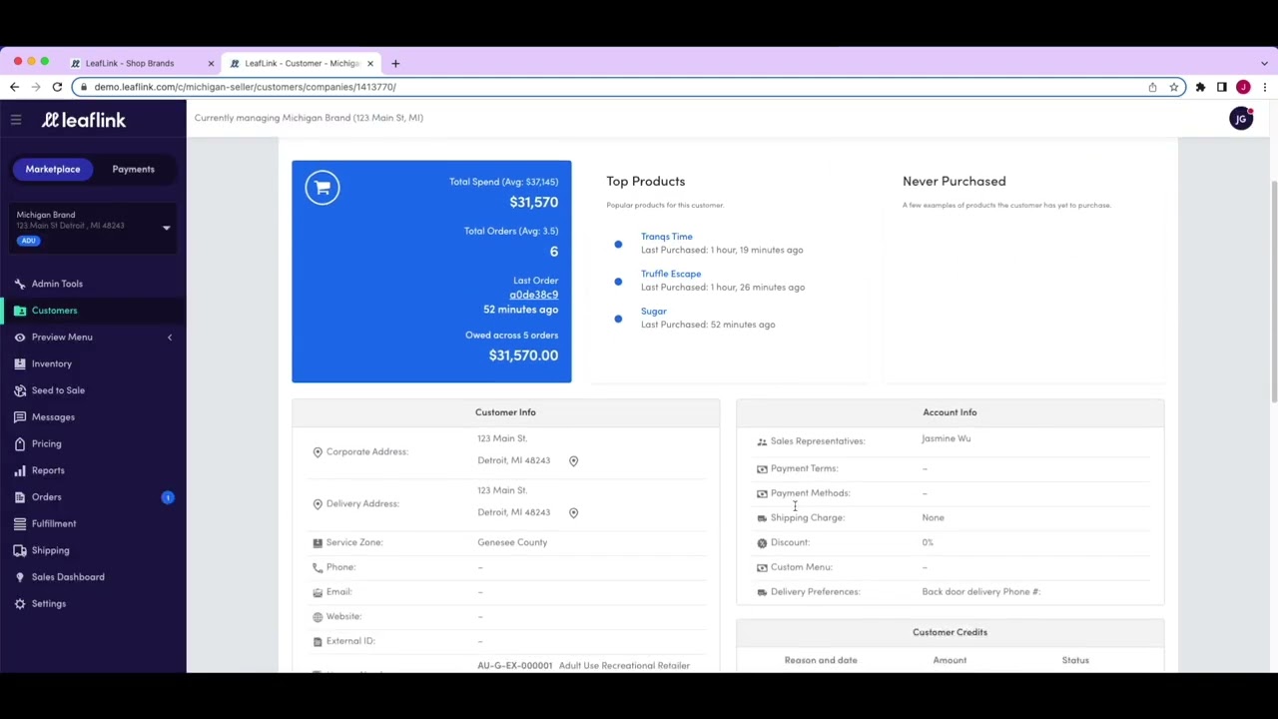This screenshot has width=1278, height=719.
Task: Open the Tranqs Time product link
Action: [666, 237]
